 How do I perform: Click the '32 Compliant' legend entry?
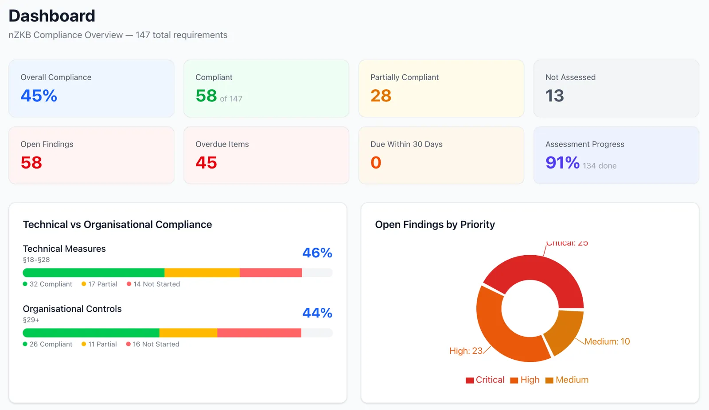[x=47, y=284]
